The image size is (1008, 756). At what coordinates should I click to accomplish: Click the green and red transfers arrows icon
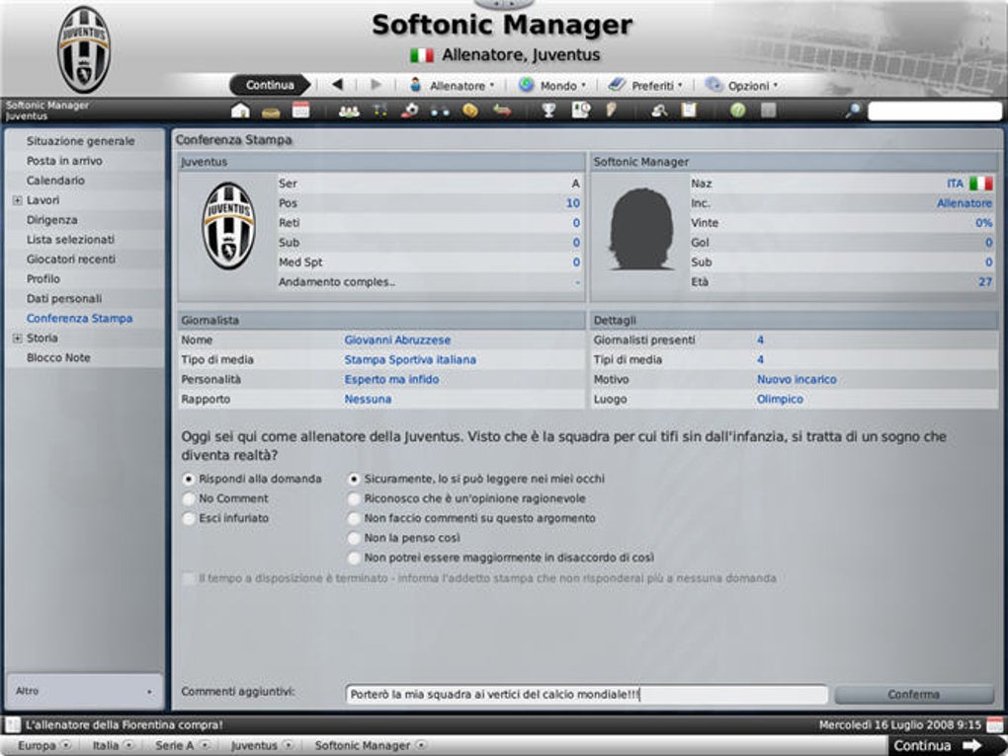pyautogui.click(x=502, y=111)
